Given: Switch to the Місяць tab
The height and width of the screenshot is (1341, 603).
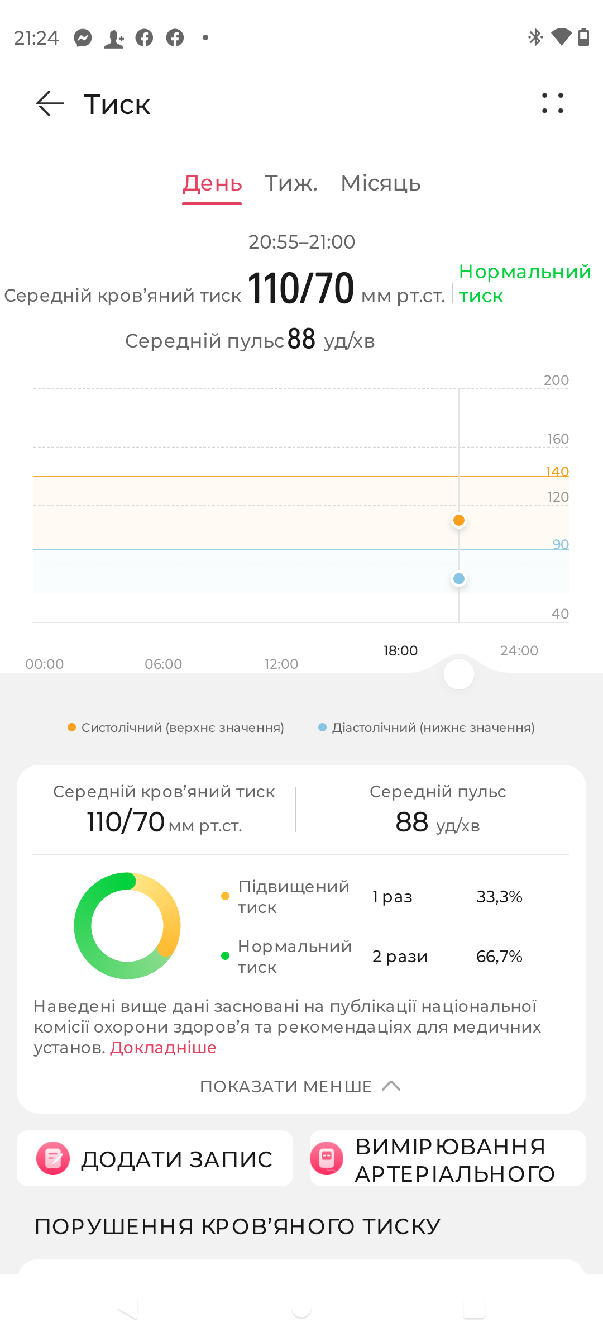Looking at the screenshot, I should point(381,183).
